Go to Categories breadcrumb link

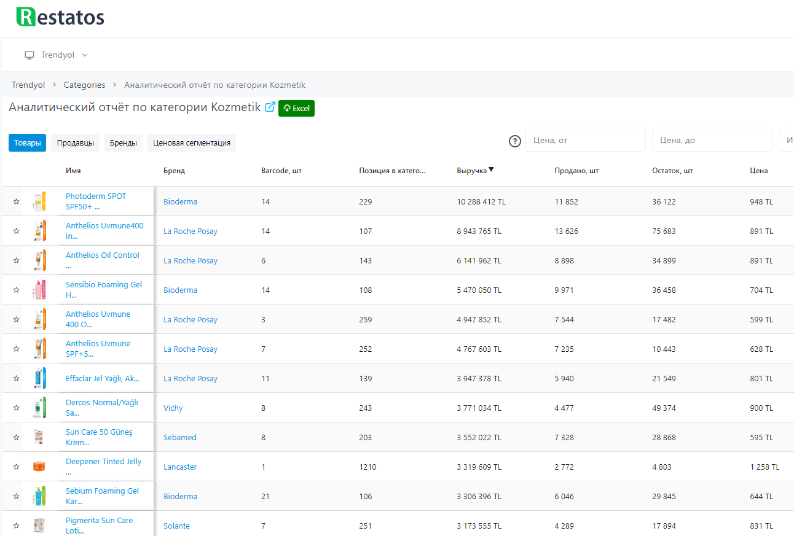(84, 85)
